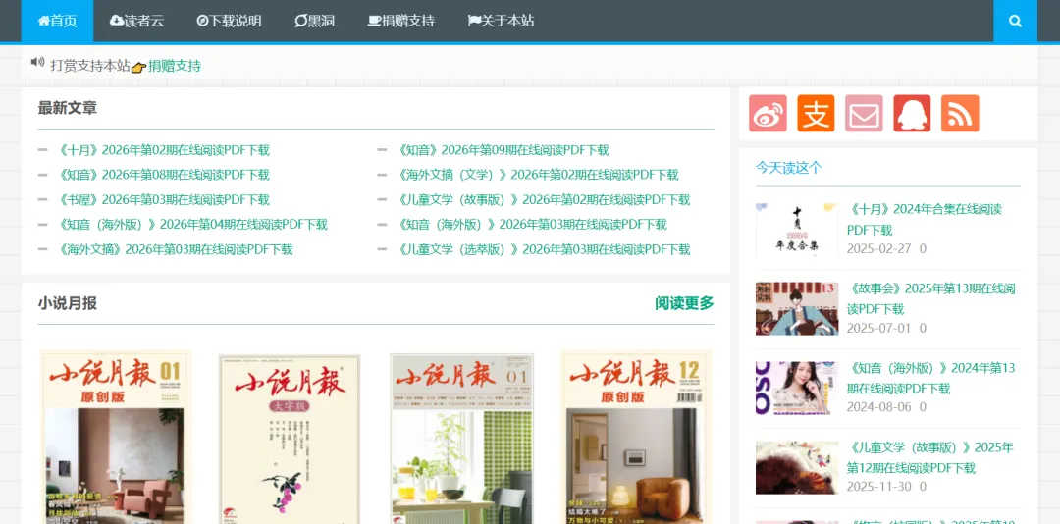Open 《海外文摘（文学）》2026年第02期 link
The width and height of the screenshot is (1060, 524).
point(538,175)
